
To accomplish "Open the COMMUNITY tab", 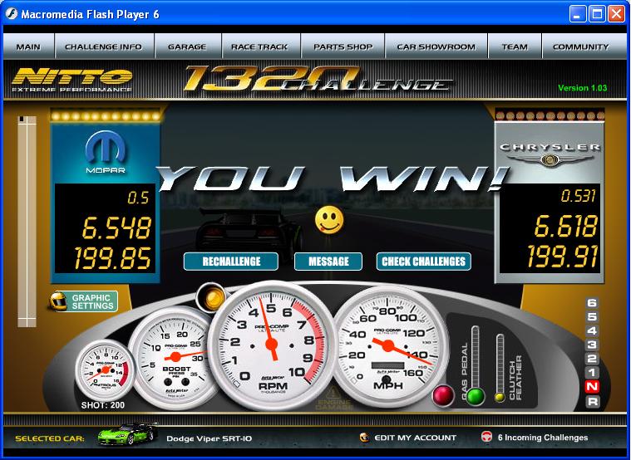I will pos(580,46).
